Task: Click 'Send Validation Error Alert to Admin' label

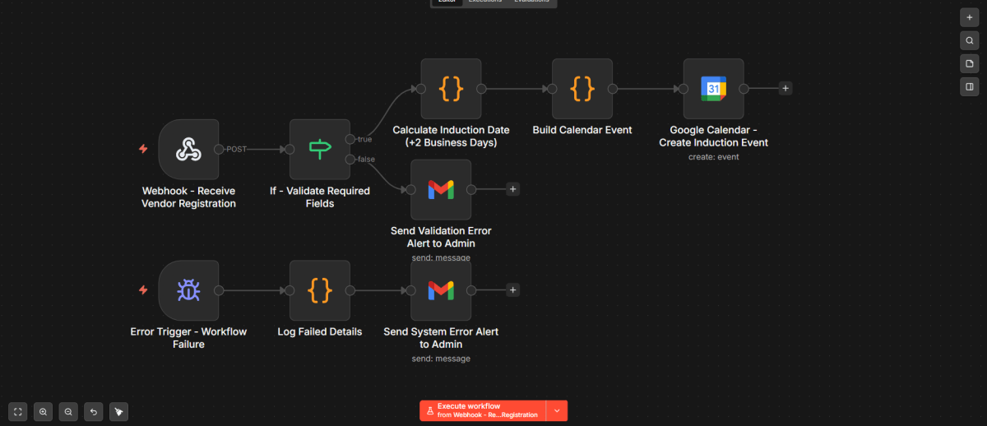Action: (x=441, y=238)
